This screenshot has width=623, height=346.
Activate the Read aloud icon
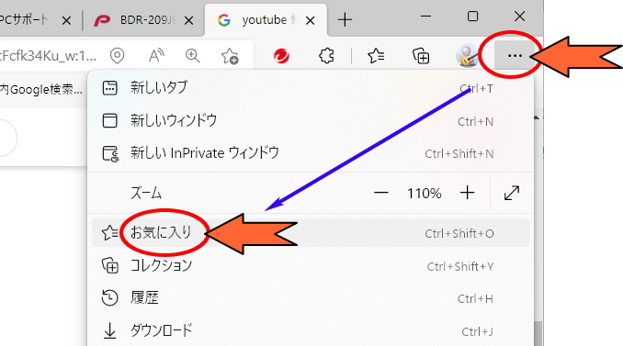pos(156,56)
